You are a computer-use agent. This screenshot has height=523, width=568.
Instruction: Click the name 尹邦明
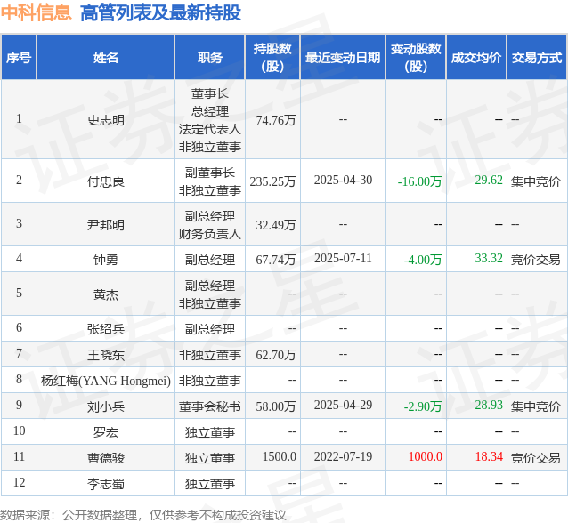tap(105, 225)
